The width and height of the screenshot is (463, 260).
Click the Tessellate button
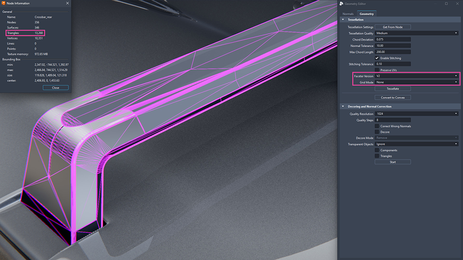coord(393,89)
